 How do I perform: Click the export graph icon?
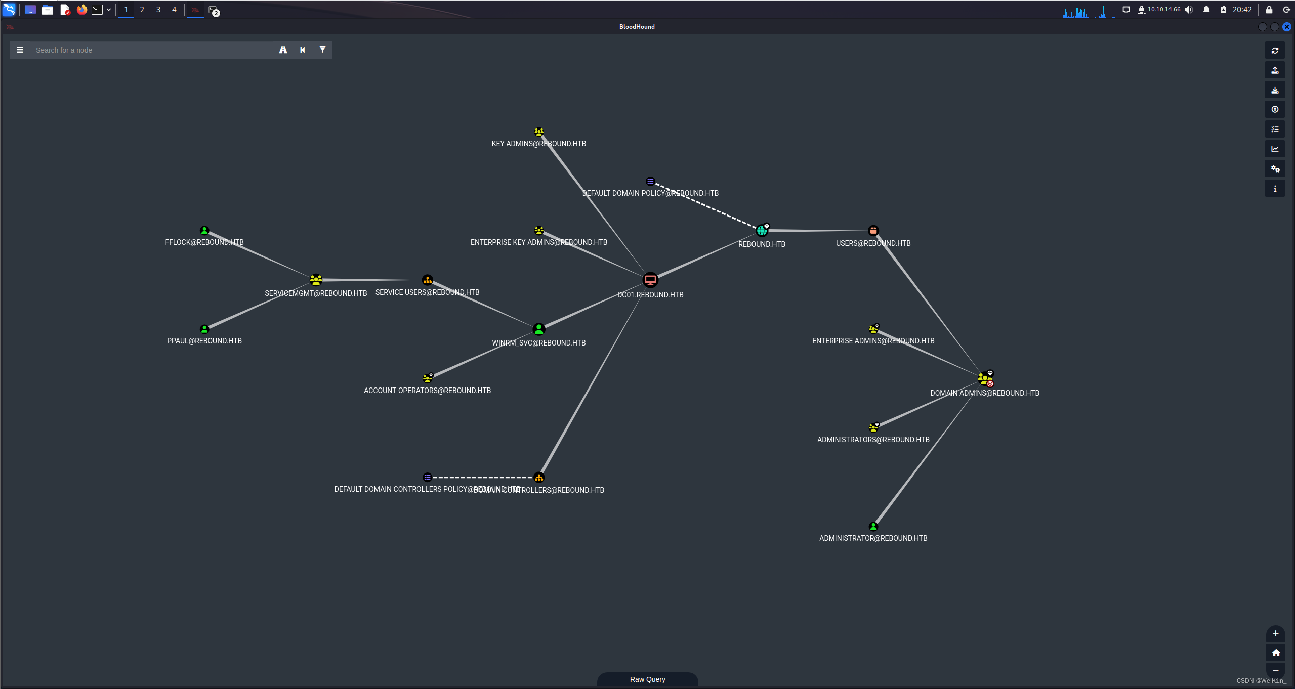click(x=1275, y=70)
